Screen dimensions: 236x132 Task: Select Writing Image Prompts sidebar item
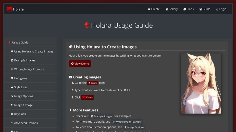tap(31, 69)
